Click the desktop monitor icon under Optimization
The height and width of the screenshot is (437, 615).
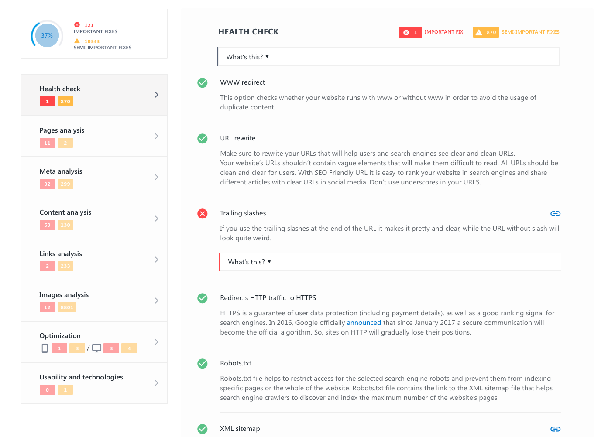click(96, 348)
